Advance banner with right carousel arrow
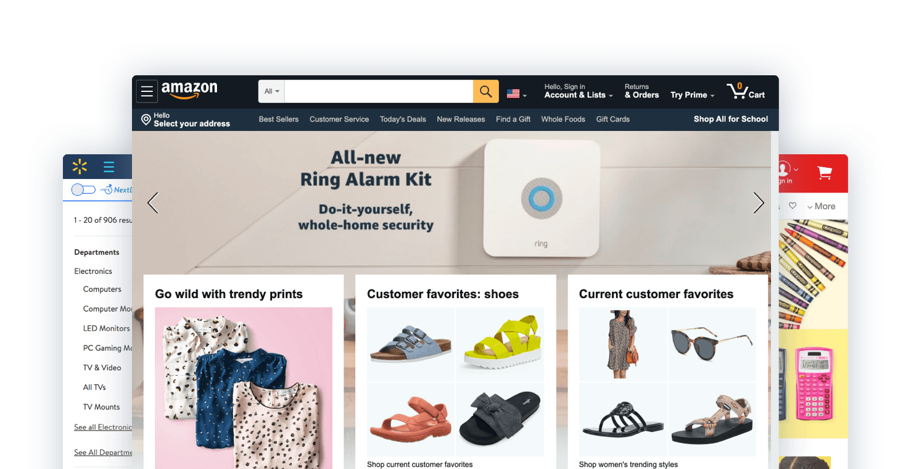 click(759, 203)
